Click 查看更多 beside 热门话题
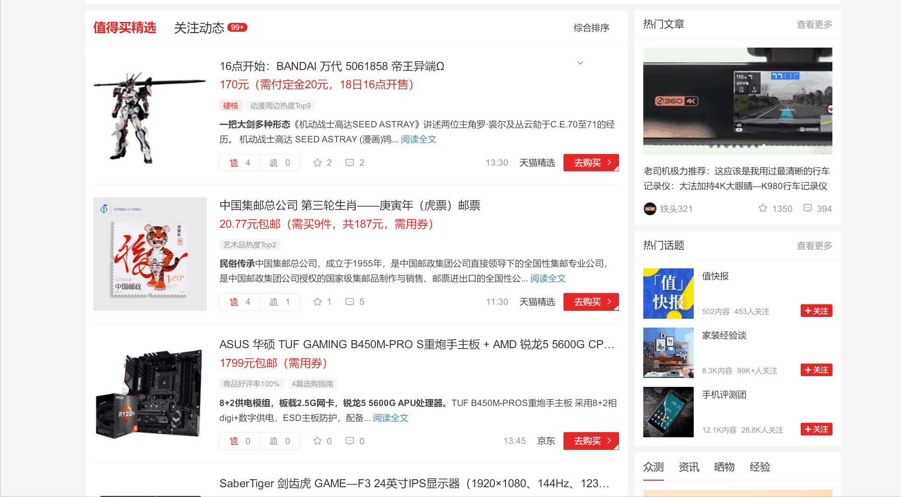The image size is (901, 497). (x=814, y=245)
